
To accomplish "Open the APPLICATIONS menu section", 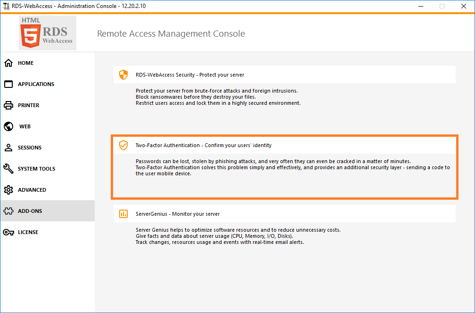I will click(x=48, y=84).
